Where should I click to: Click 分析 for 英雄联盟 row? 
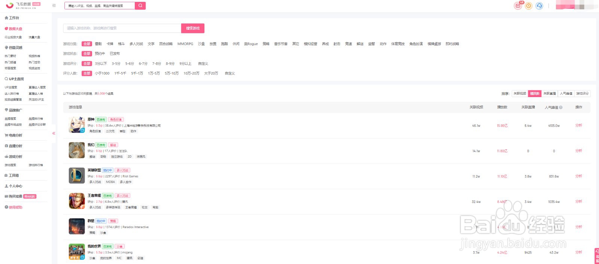click(x=579, y=176)
